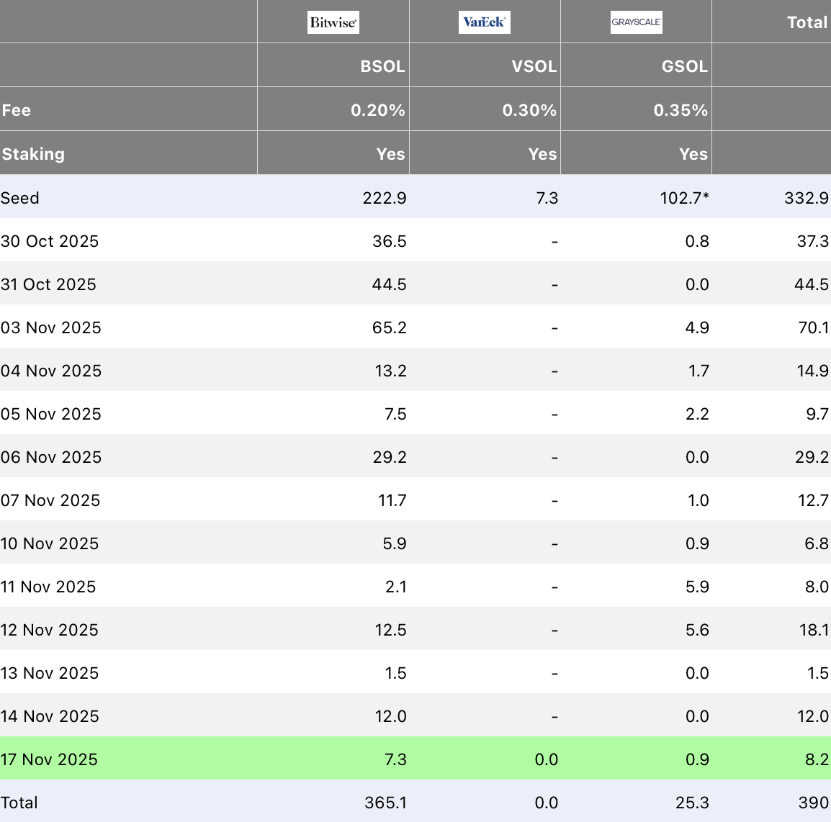The width and height of the screenshot is (831, 822).
Task: Select the BSOL ticker header
Action: (x=382, y=66)
